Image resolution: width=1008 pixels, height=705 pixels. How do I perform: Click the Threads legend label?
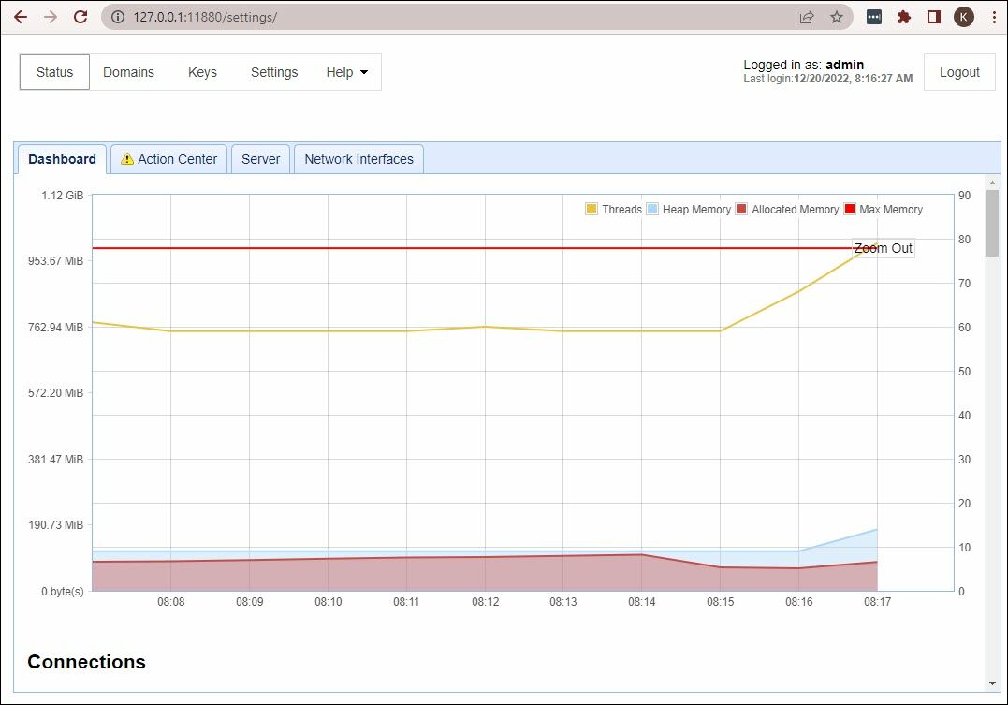(621, 209)
